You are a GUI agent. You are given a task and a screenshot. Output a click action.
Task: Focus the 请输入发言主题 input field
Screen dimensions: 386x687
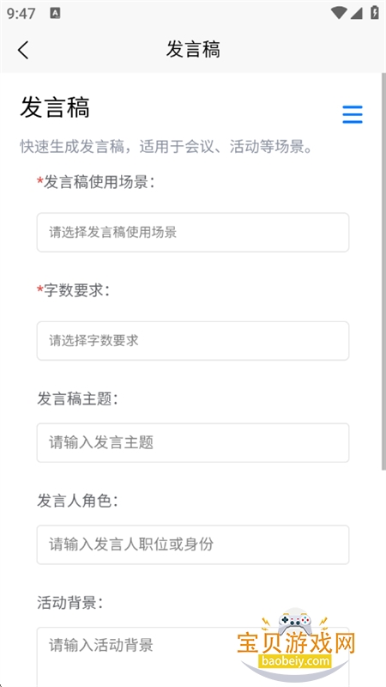click(x=192, y=442)
